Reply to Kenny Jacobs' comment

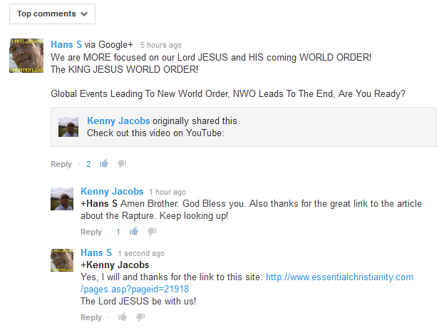91,232
